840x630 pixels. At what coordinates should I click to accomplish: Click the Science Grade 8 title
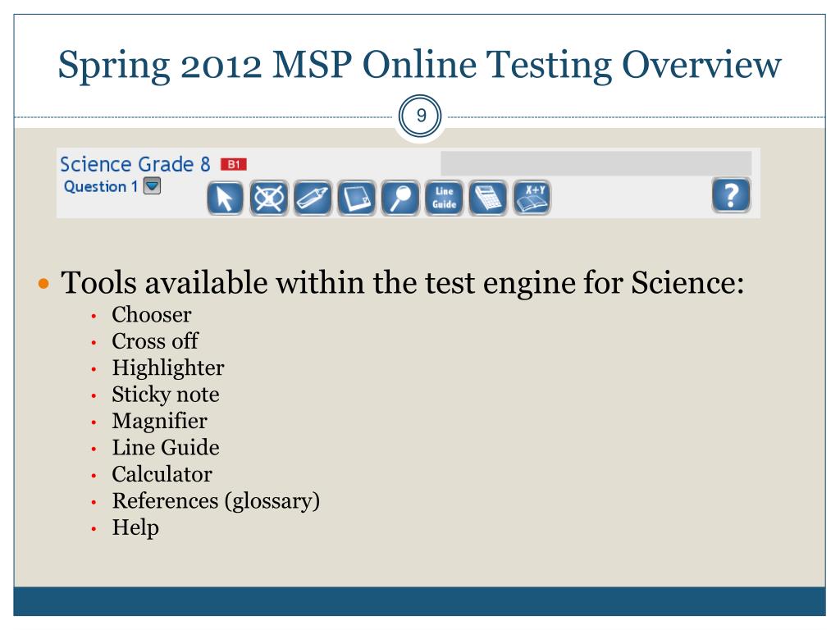[x=135, y=164]
